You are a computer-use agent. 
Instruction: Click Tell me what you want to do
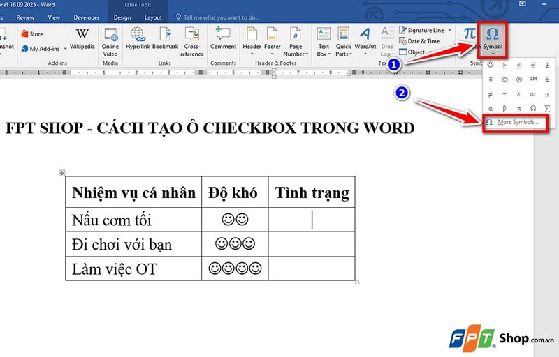218,17
